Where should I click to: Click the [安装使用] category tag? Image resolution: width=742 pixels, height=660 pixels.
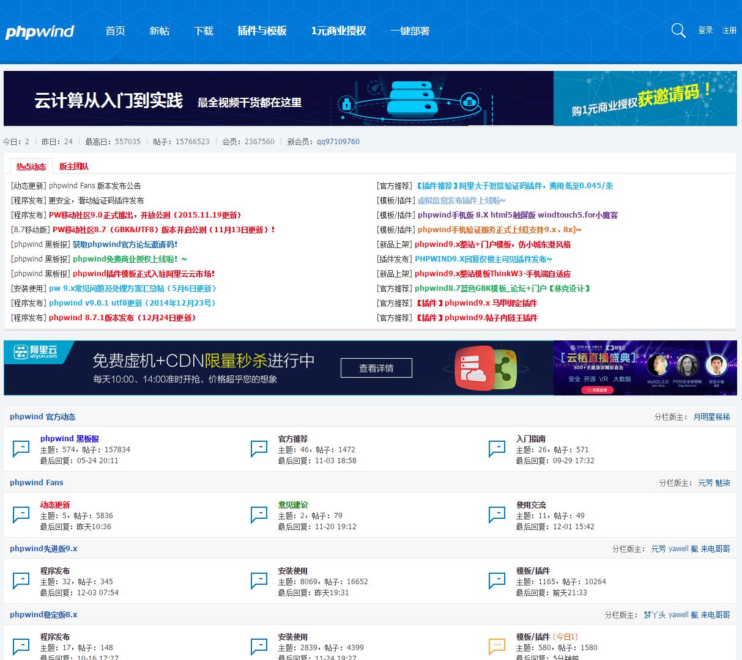(29, 288)
